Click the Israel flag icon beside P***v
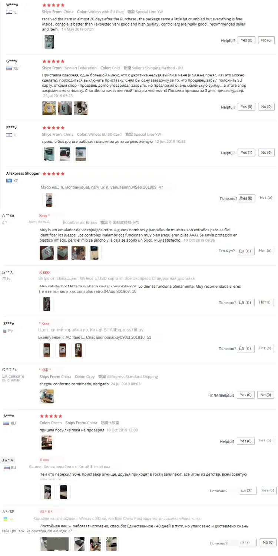278x556 pixels. point(9,135)
